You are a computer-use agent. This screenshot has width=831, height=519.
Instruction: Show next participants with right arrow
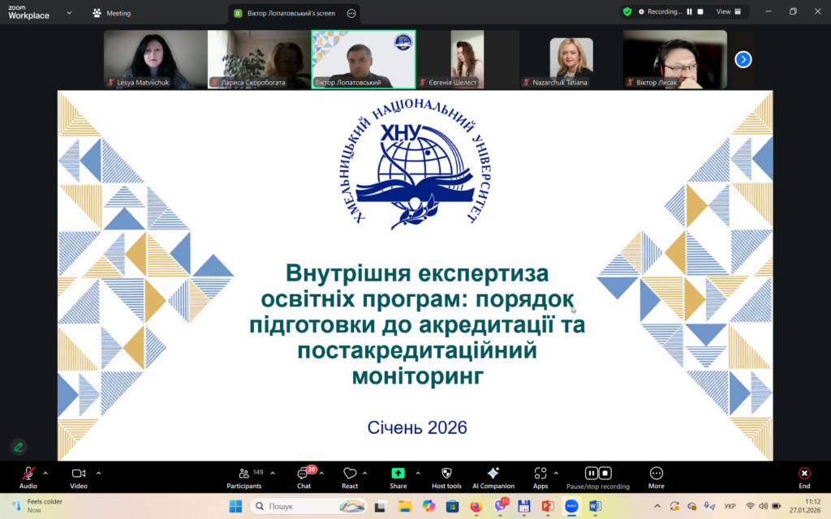[743, 59]
